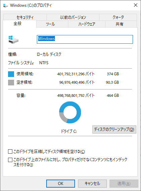Click the drive icon in the title bar
Screen dimensions: 141x191
click(5, 5)
